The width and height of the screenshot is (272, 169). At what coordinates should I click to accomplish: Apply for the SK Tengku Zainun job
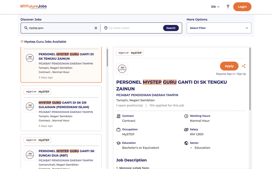(x=229, y=66)
